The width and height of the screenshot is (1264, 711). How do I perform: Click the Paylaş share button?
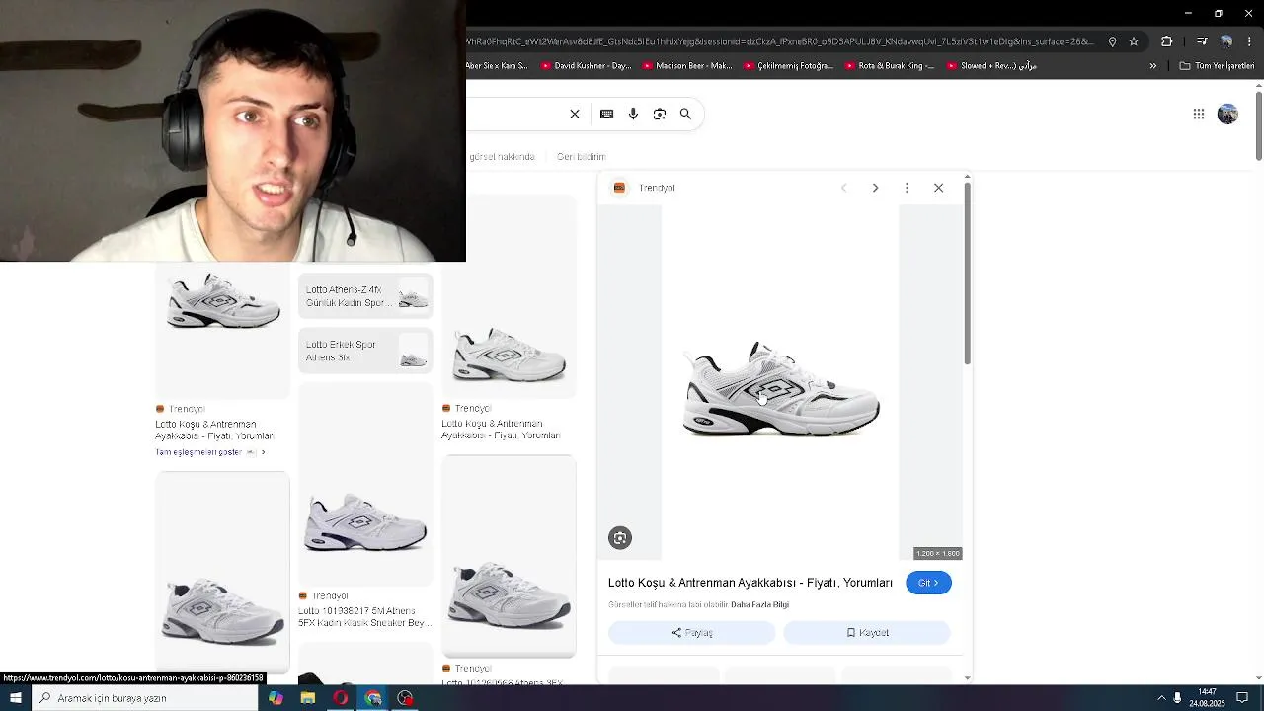click(691, 632)
